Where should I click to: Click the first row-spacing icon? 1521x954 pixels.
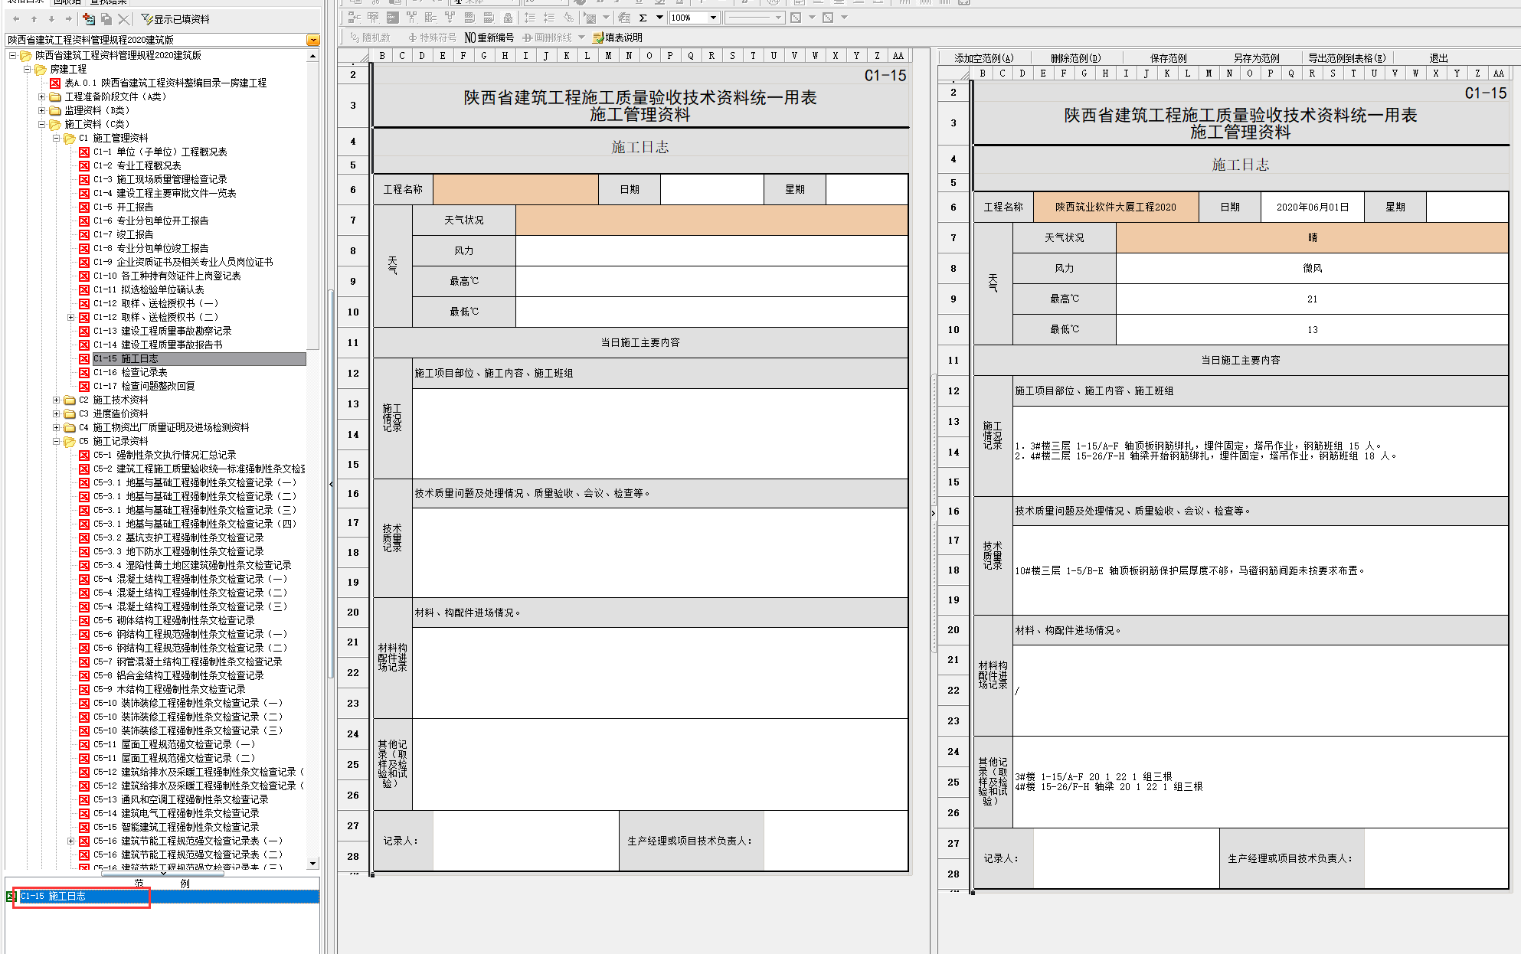530,18
